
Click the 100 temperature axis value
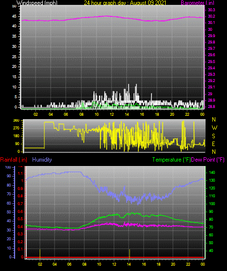pos(212,204)
